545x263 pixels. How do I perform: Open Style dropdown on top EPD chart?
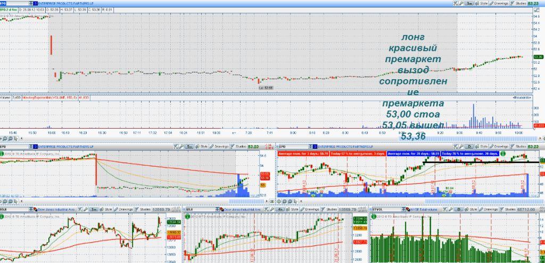coord(482,3)
